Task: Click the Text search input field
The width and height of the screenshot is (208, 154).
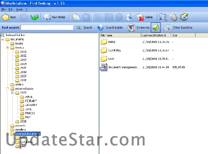Action: point(47,28)
